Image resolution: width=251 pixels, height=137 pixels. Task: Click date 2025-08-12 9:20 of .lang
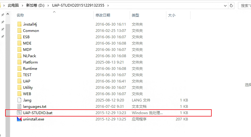[110, 100]
